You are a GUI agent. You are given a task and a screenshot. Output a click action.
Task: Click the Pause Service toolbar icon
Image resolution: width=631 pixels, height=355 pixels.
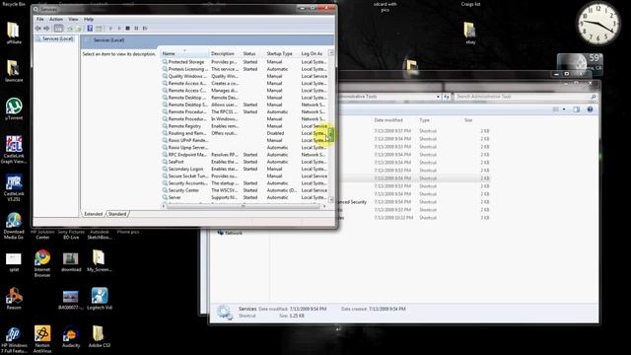coord(136,29)
